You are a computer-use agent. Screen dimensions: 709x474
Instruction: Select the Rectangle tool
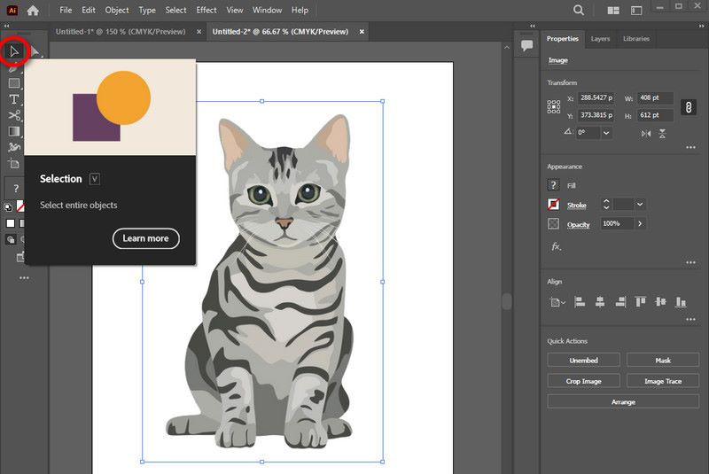pos(14,83)
